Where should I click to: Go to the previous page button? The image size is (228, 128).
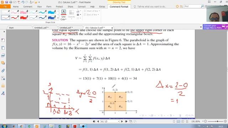coord(98,121)
